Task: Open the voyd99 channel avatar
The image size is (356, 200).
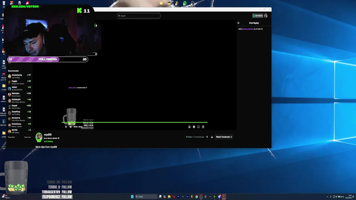Action: (39, 137)
